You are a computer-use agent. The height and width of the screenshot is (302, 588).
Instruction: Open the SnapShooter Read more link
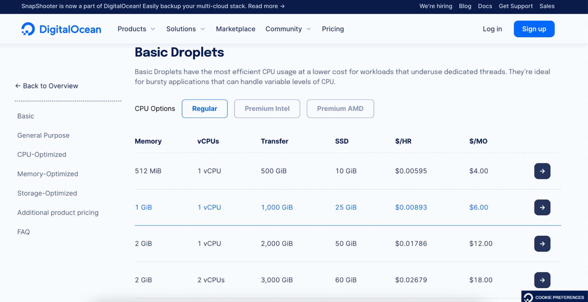(266, 6)
